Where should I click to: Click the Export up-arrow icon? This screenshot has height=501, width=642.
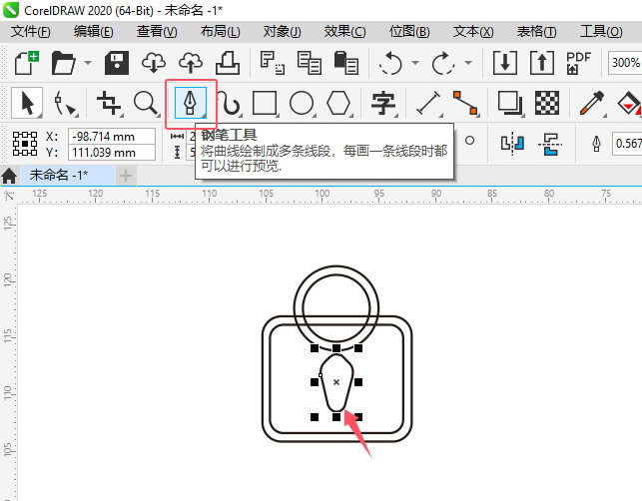tap(542, 63)
